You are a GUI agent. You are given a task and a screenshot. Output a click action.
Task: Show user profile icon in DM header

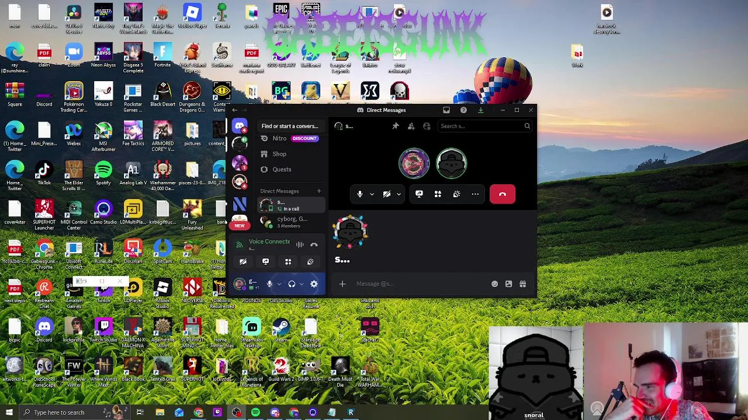point(427,126)
